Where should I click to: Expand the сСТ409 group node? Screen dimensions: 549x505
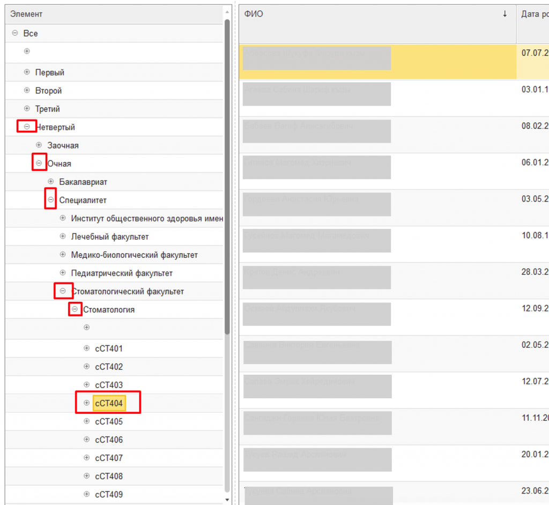point(87,494)
